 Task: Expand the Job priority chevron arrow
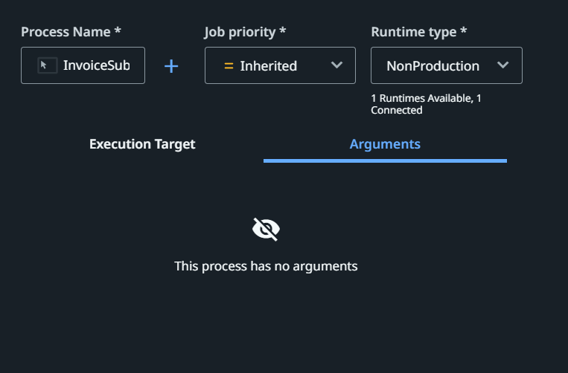[x=336, y=65]
